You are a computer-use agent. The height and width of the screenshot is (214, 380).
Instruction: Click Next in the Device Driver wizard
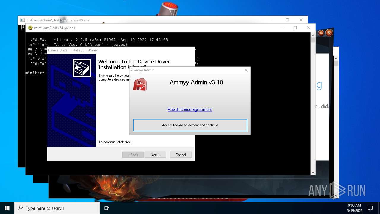point(155,155)
